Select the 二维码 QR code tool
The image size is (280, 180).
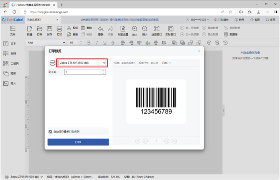pyautogui.click(x=6, y=63)
